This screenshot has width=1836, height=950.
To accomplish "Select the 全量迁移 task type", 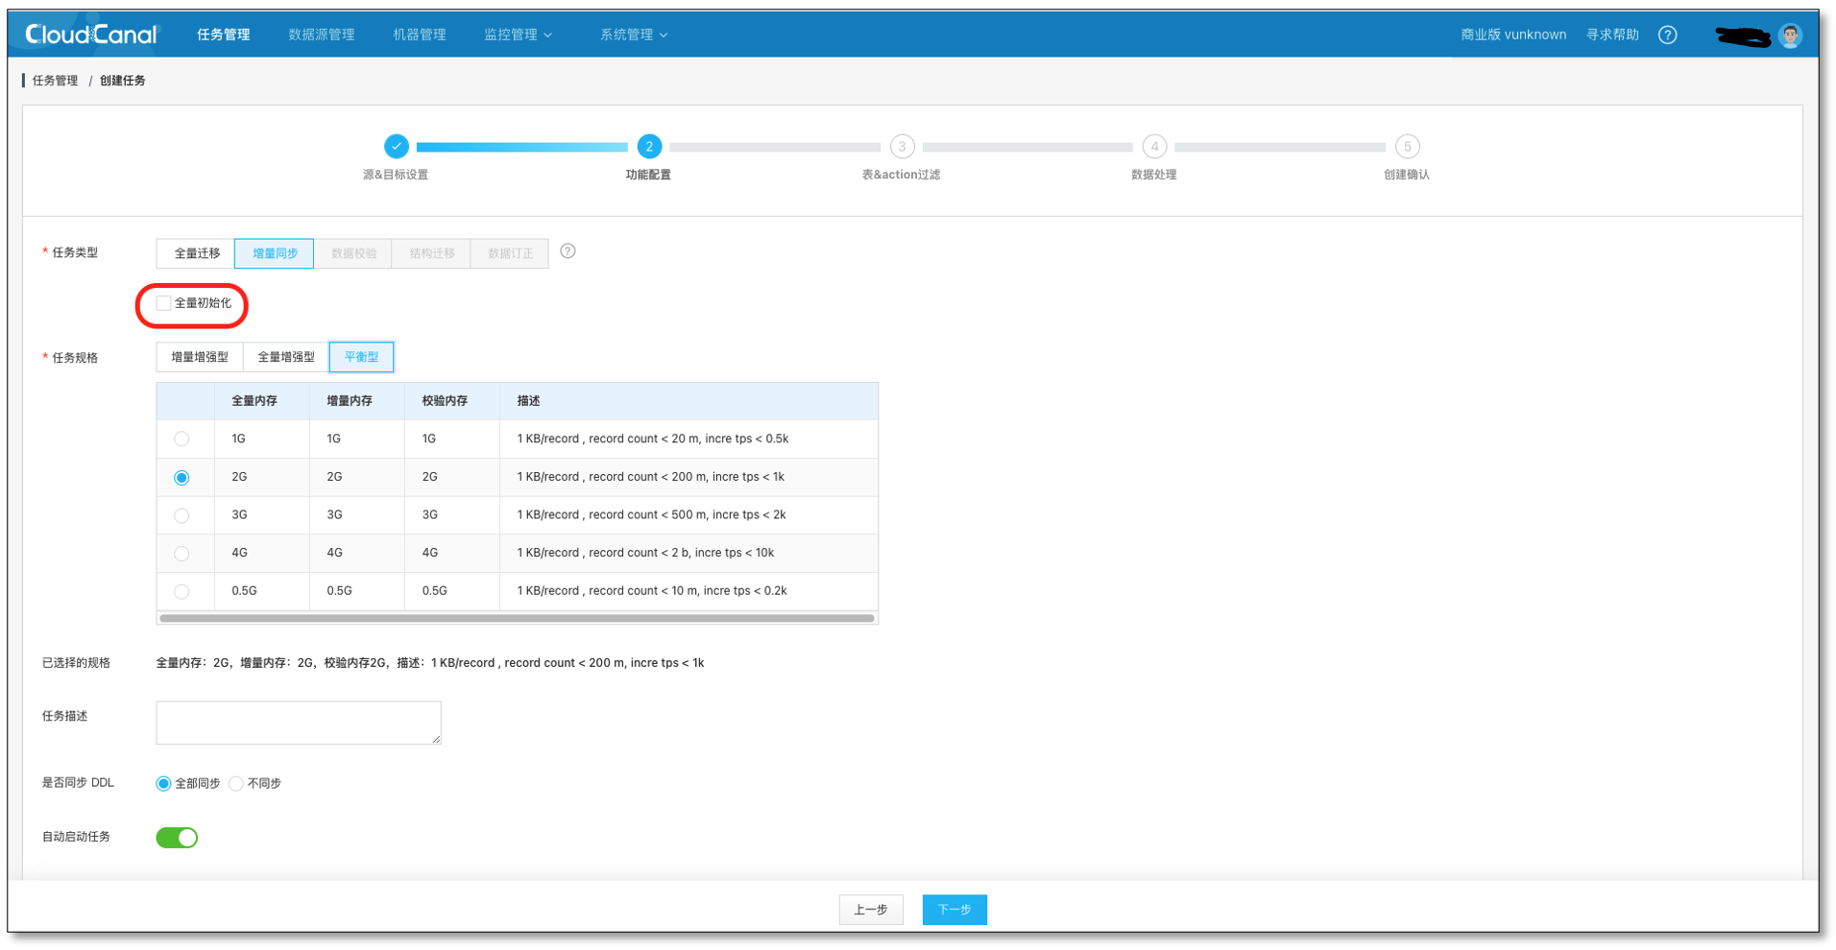I will pos(197,253).
